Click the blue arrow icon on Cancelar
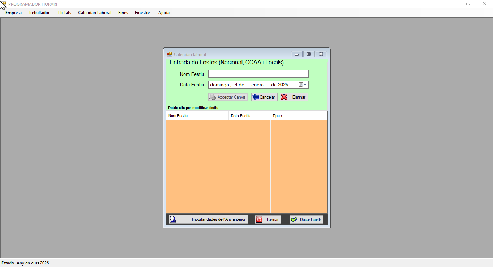The height and width of the screenshot is (267, 493). pos(256,97)
